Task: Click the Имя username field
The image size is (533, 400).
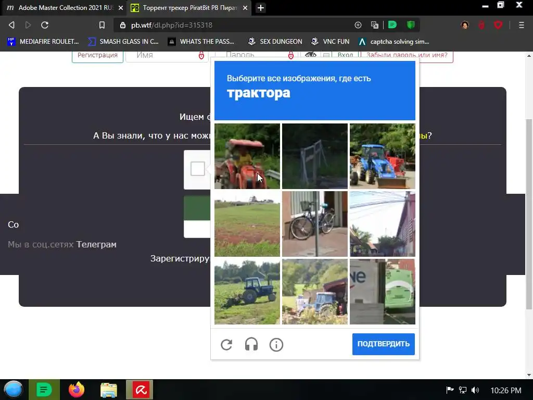Action: point(167,56)
